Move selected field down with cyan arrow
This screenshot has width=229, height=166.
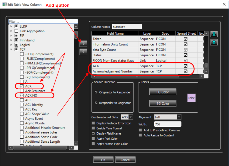(214, 34)
